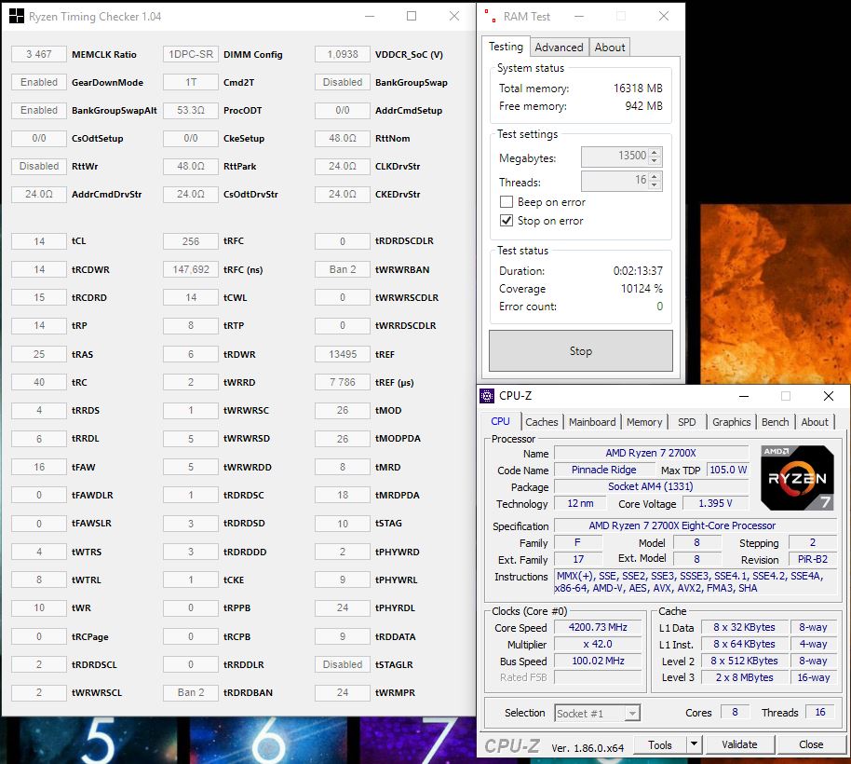Viewport: 851px width, 764px height.
Task: Open the About tab in CPU-Z
Action: click(x=815, y=422)
